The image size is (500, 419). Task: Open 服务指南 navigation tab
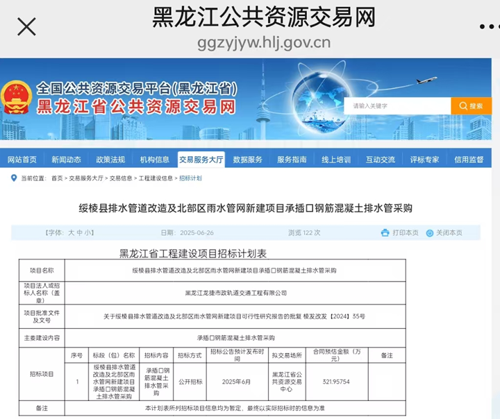click(292, 160)
